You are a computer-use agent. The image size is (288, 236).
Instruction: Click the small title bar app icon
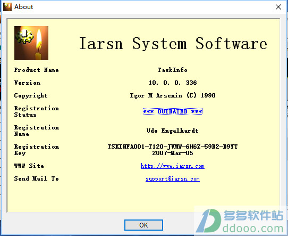7,7
